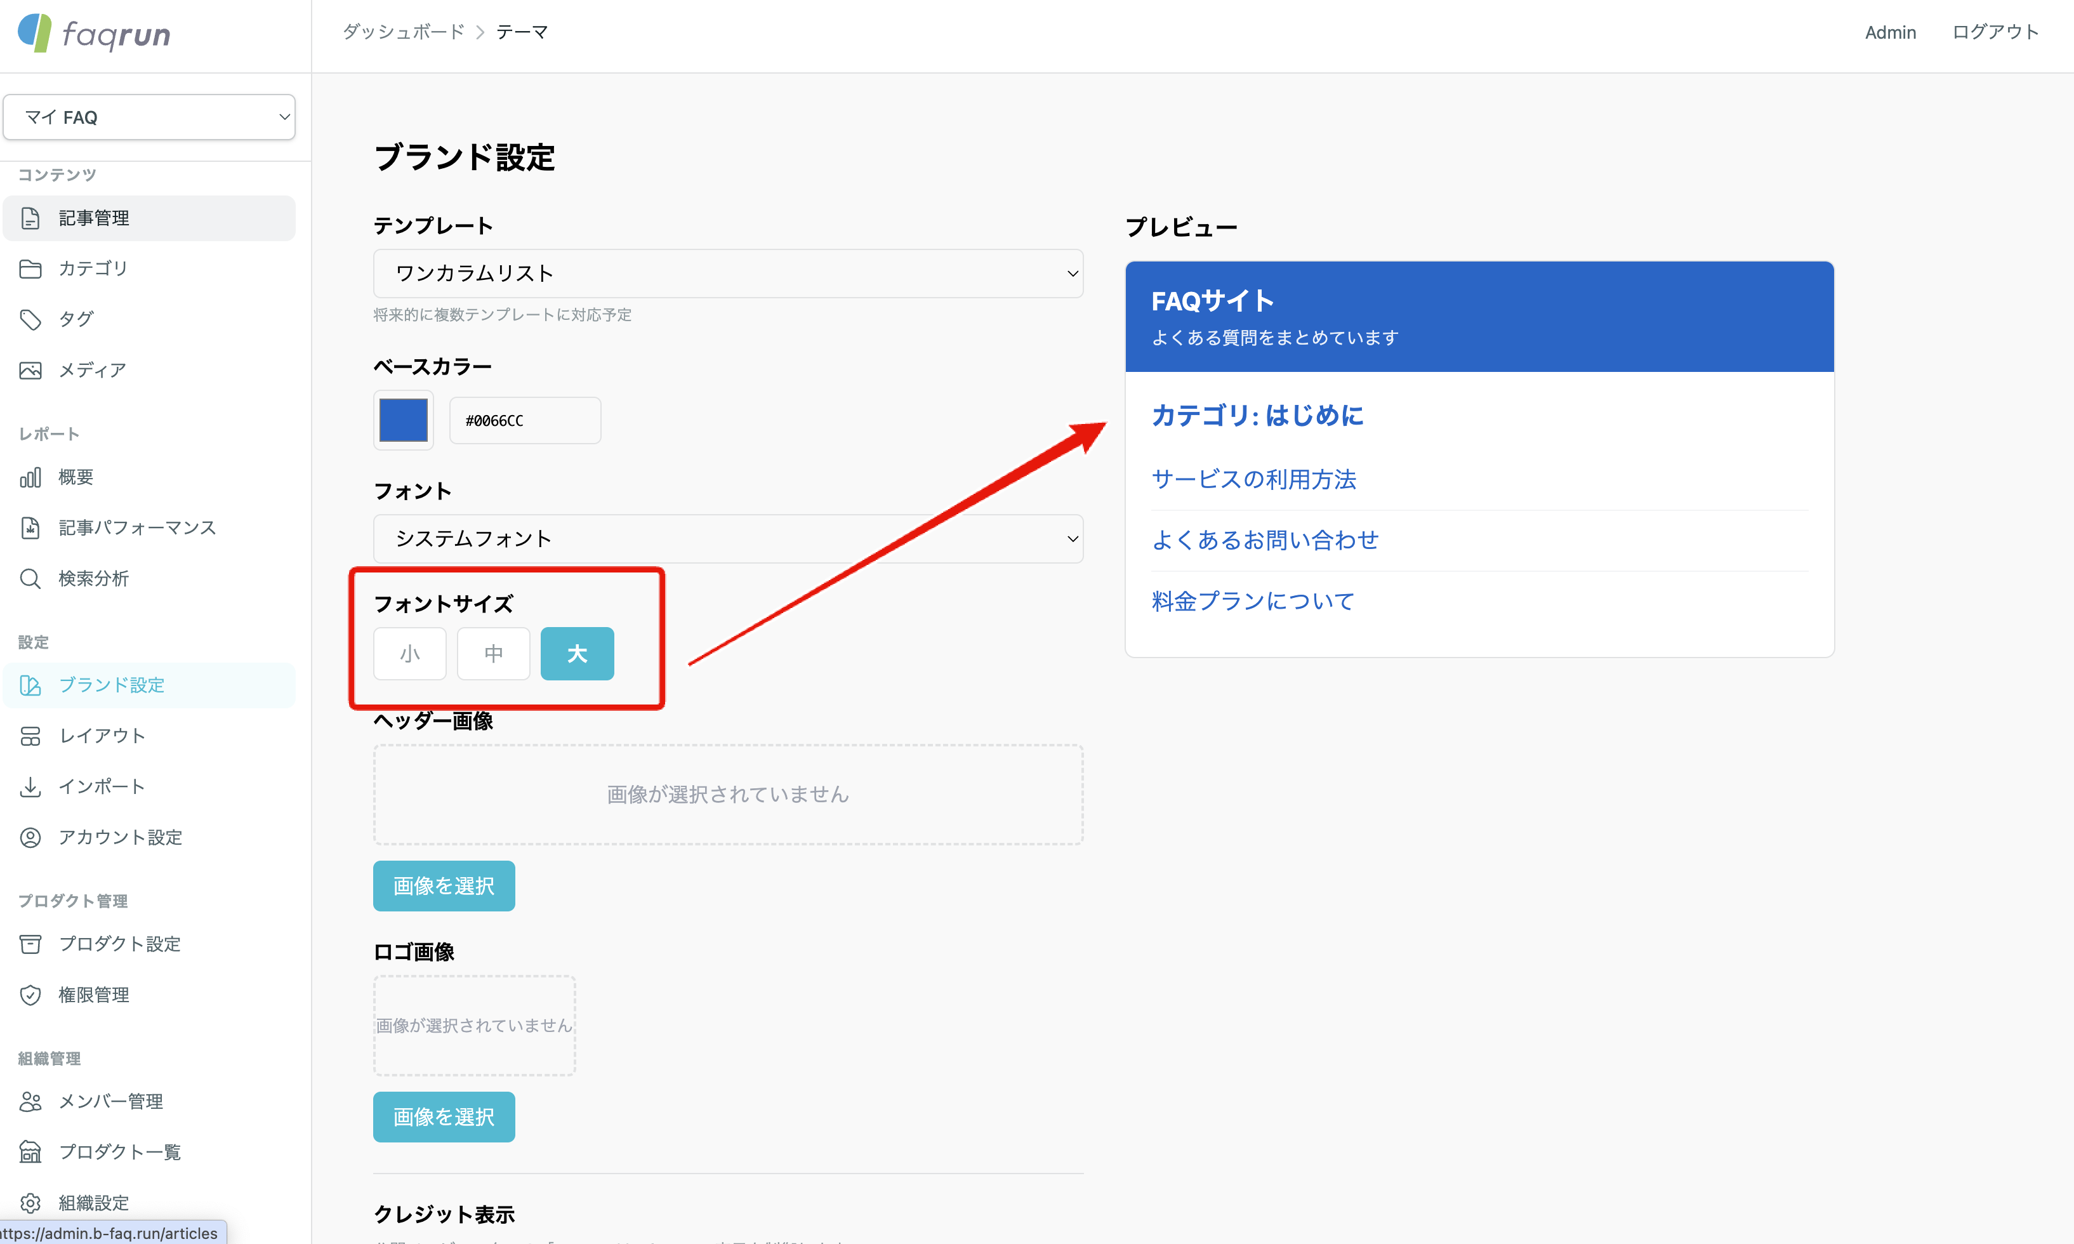
Task: Click ダッシュボード breadcrumb link
Action: point(403,32)
